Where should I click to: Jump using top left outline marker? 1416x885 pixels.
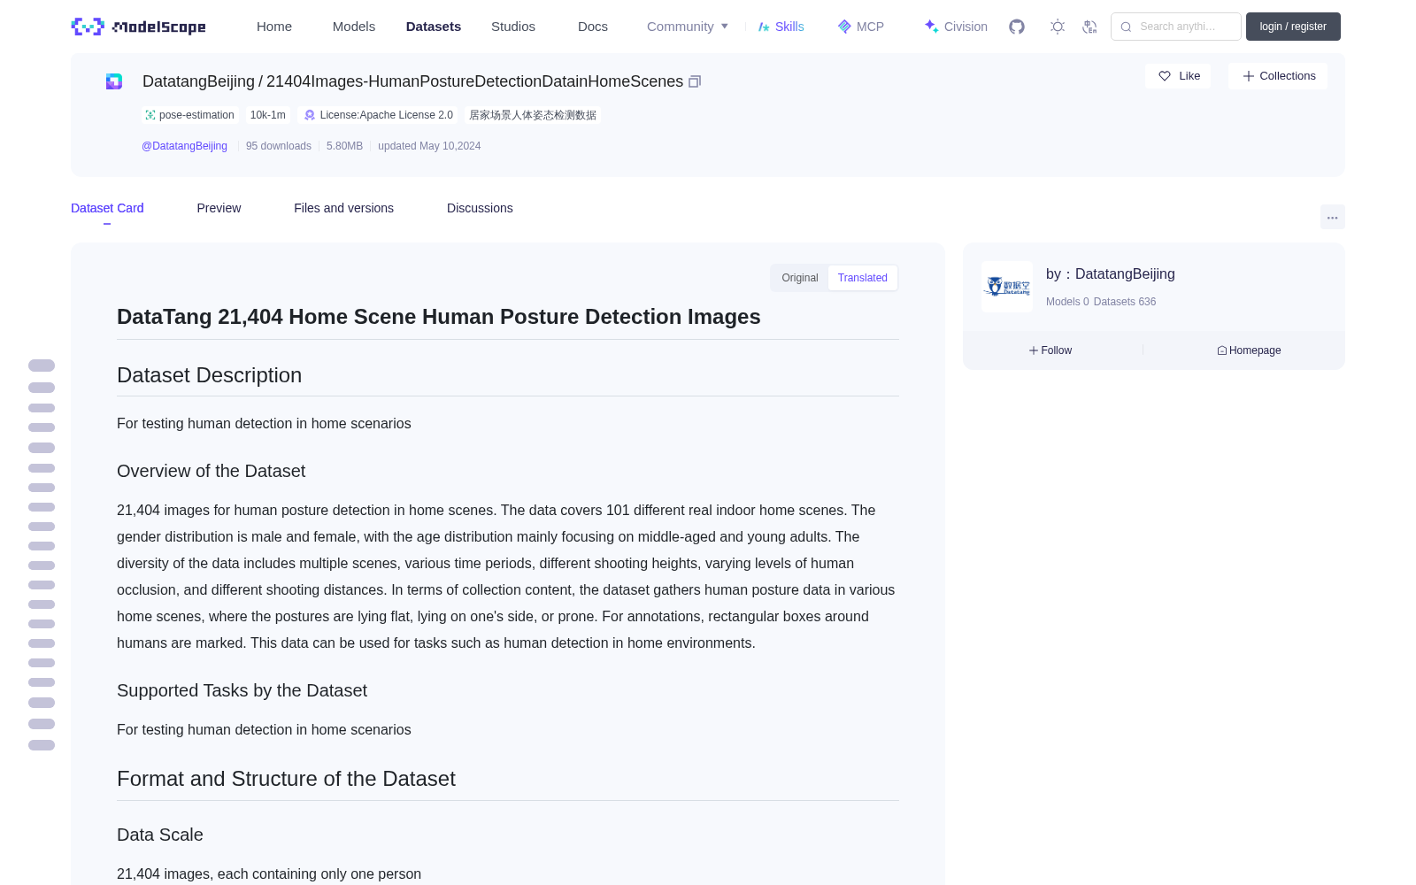[x=42, y=366]
